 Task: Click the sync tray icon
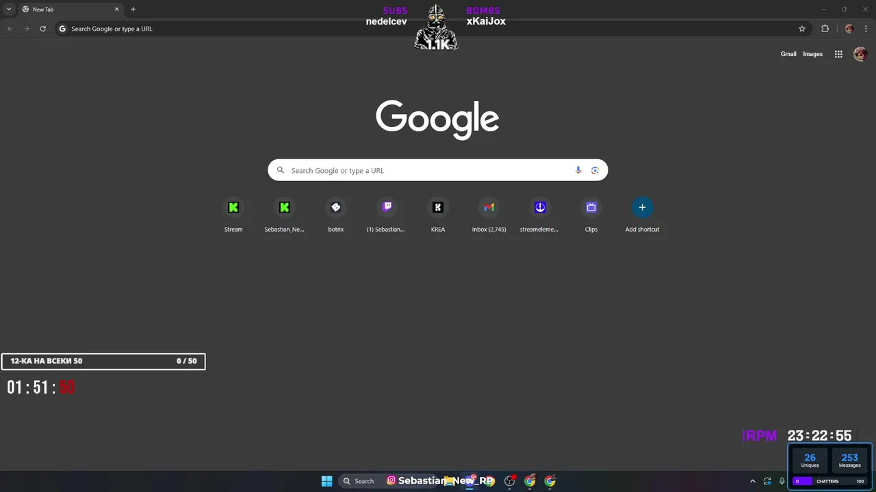[767, 481]
